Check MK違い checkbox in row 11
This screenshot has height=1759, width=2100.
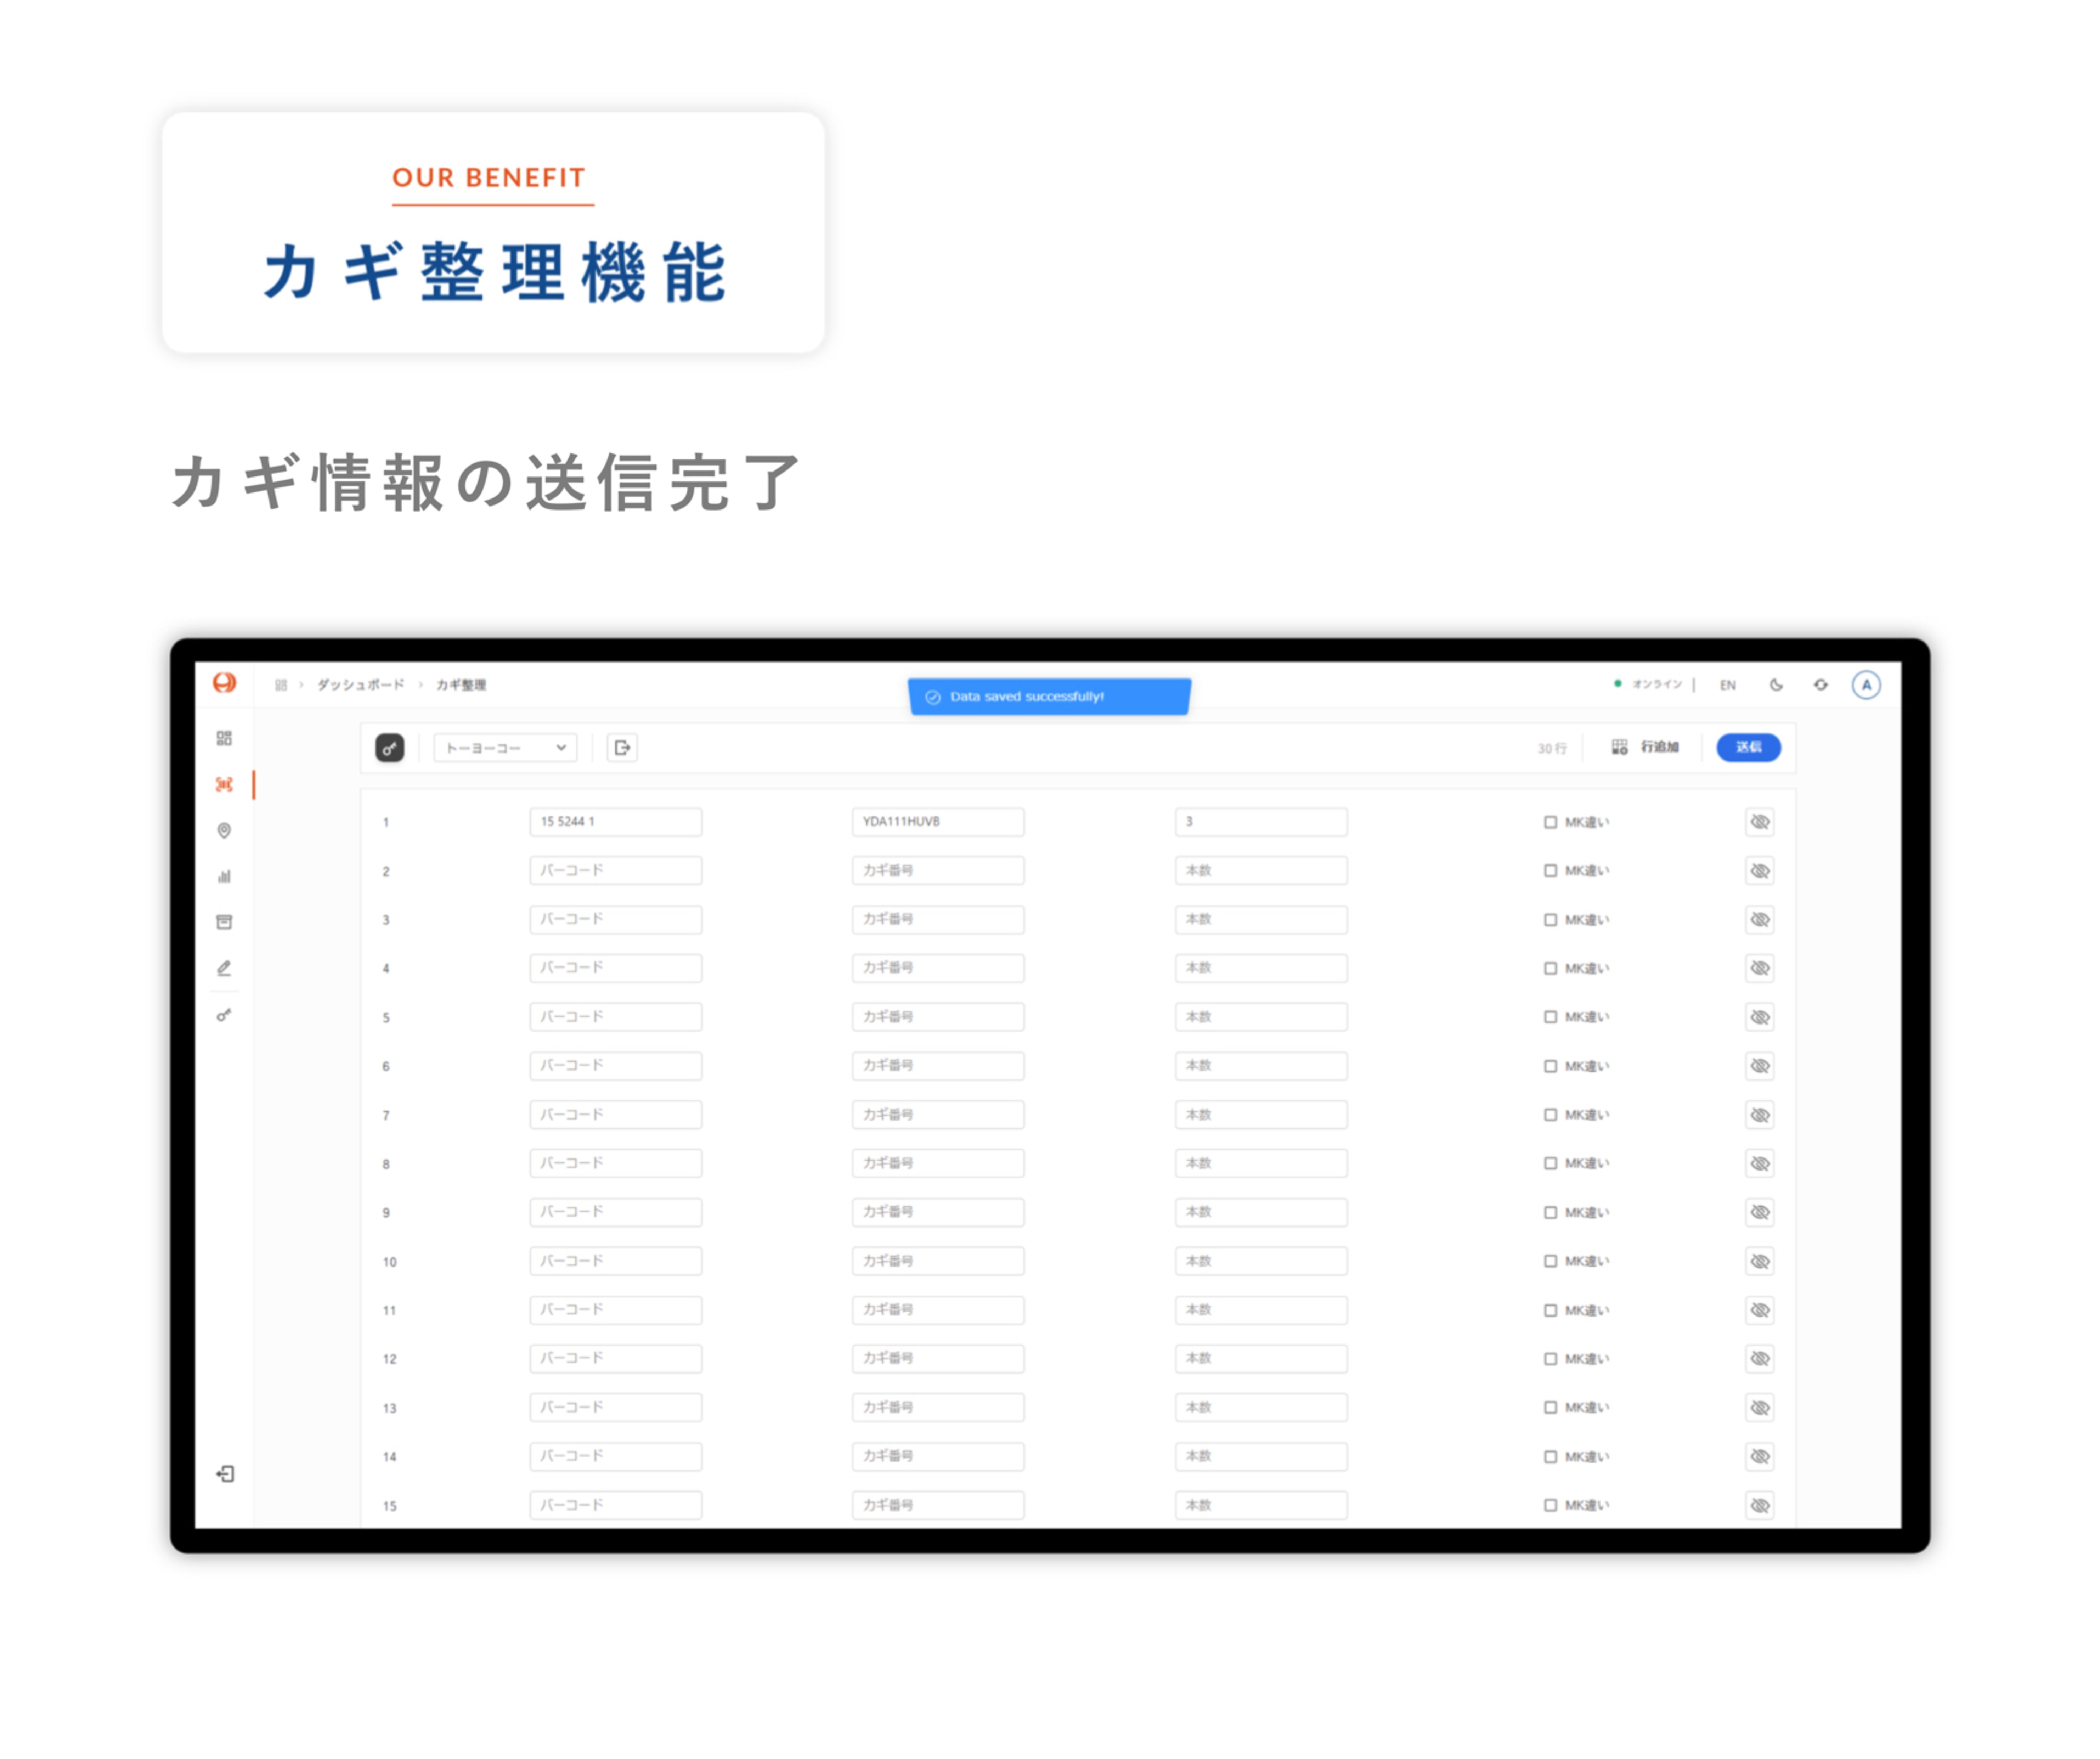coord(1550,1310)
